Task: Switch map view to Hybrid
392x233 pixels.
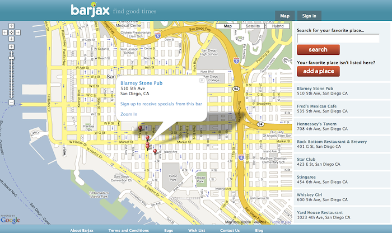Action: click(278, 26)
